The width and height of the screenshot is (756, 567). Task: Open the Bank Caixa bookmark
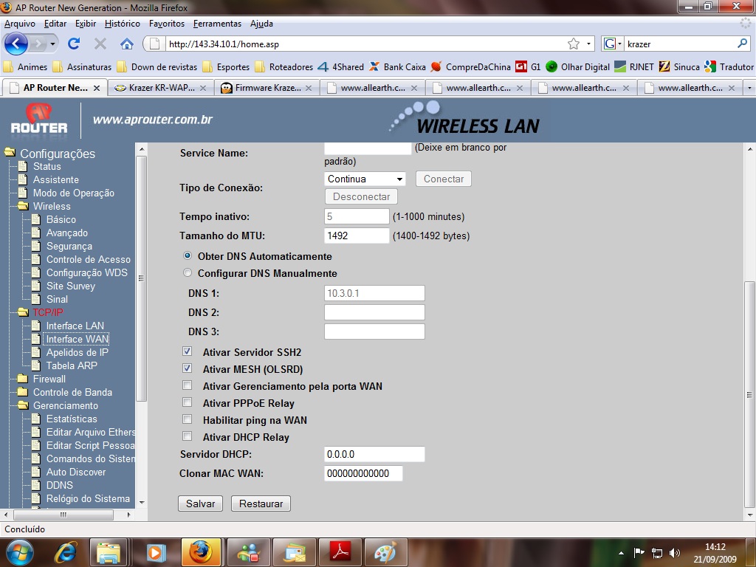[x=397, y=67]
